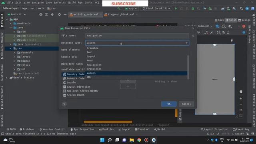Screen dimensions: 256x144
Task: Zoom out the design preview with the minus icon
Action: (241, 104)
